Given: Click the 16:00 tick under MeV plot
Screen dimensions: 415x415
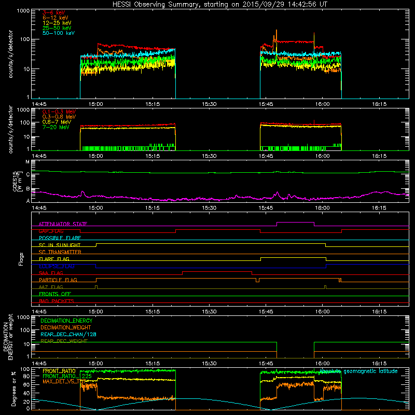Looking at the screenshot, I should pos(322,156).
